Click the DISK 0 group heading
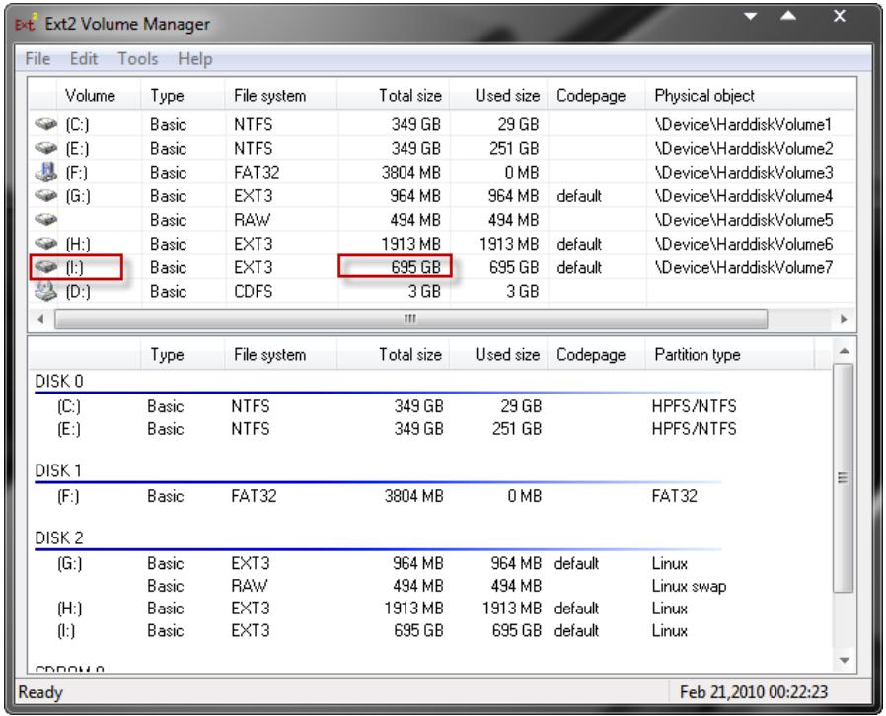 (x=59, y=381)
